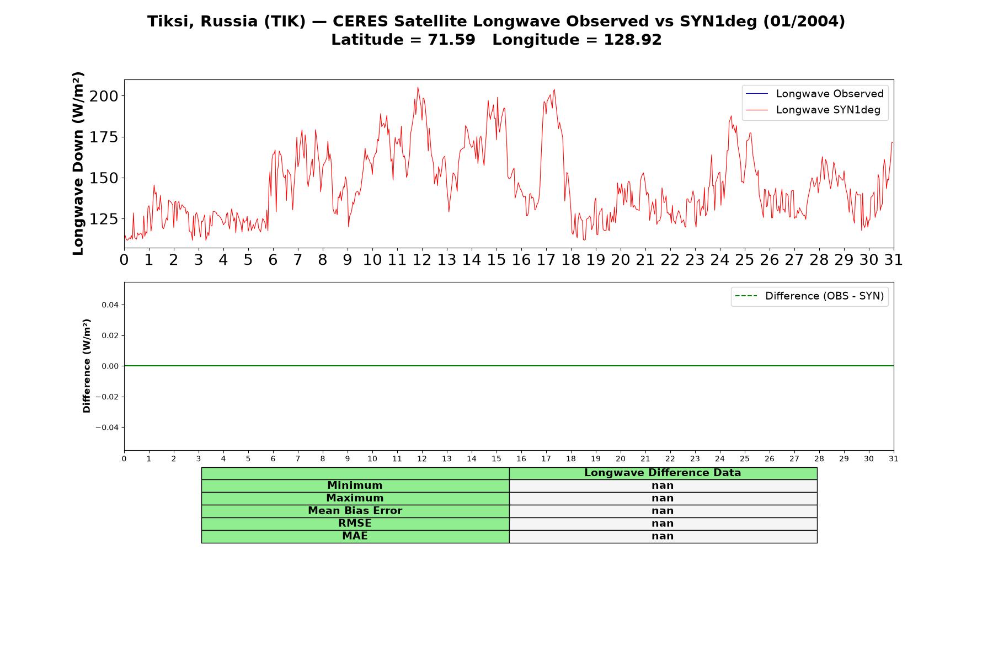Select the Longwave Difference Data column header
The height and width of the screenshot is (662, 993).
tap(663, 473)
